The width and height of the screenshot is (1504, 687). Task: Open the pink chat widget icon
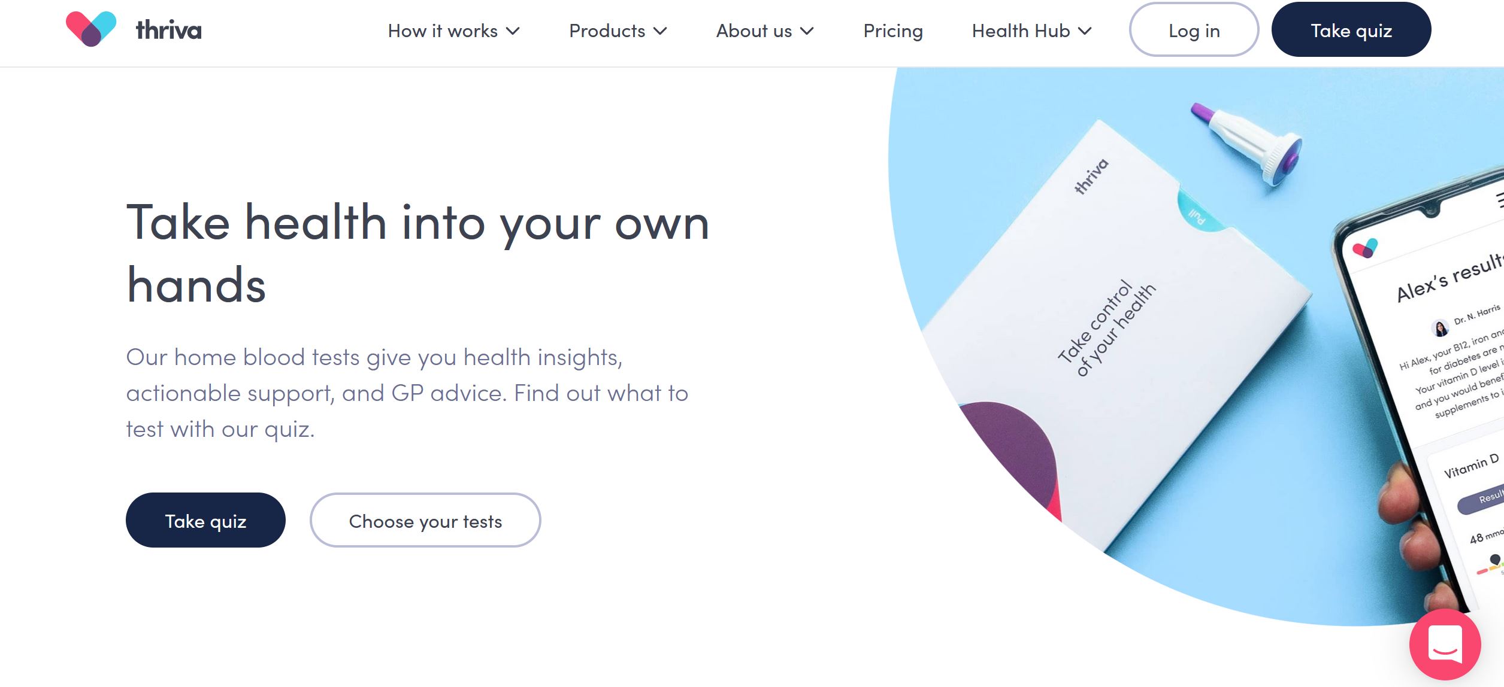[1445, 645]
